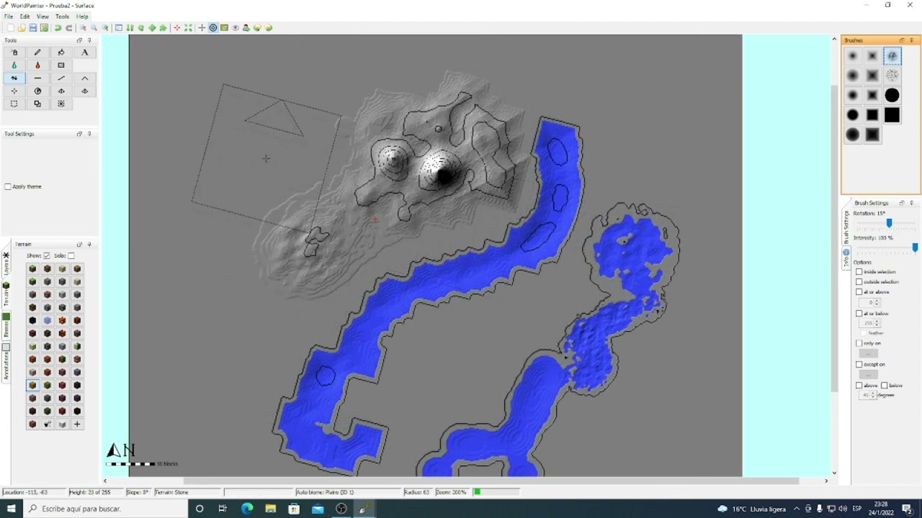Select the sponge tool
Image resolution: width=922 pixels, height=518 pixels.
(61, 65)
